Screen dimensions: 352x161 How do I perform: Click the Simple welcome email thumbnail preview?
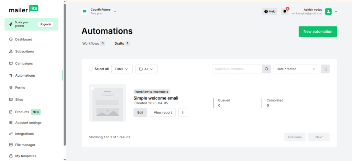(108, 103)
